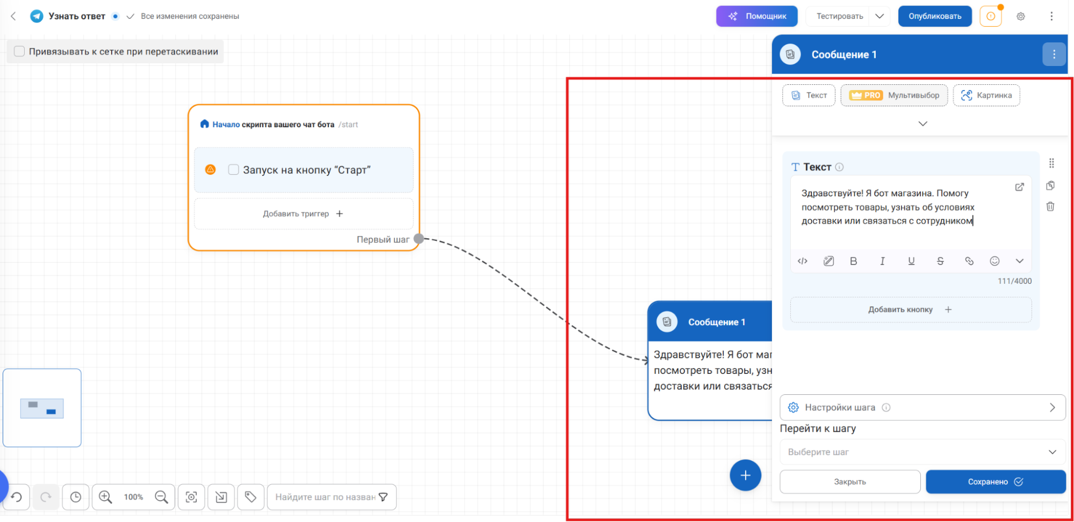This screenshot has width=1074, height=522.
Task: Open the Выберите шаг dropdown
Action: pyautogui.click(x=922, y=452)
